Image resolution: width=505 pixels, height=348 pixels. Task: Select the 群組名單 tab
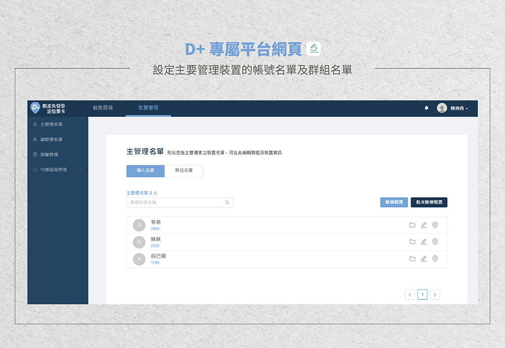(x=184, y=171)
